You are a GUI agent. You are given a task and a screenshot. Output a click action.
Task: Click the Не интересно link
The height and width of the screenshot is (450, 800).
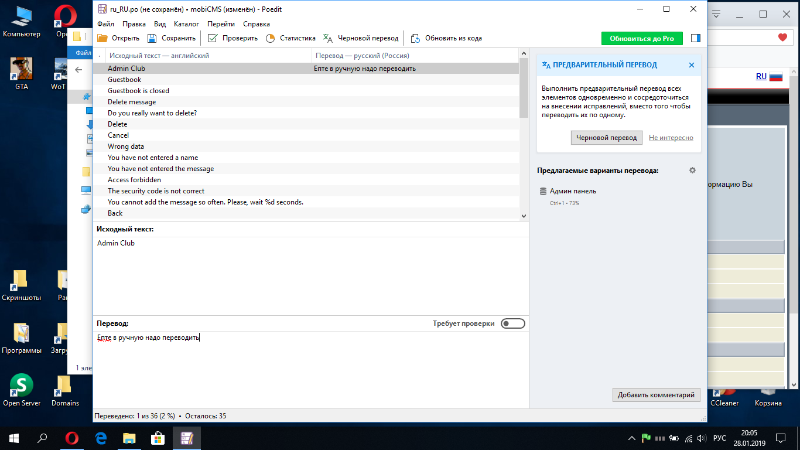coord(671,138)
